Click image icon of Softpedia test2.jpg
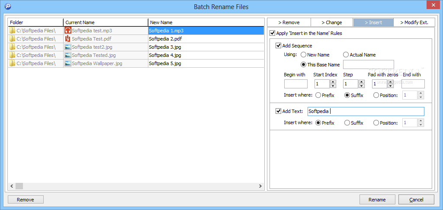Viewport: 443px width, 210px height. [x=68, y=47]
